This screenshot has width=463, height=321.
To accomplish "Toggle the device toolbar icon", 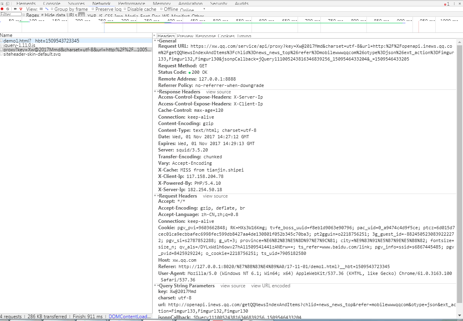I will pyautogui.click(x=7, y=4).
